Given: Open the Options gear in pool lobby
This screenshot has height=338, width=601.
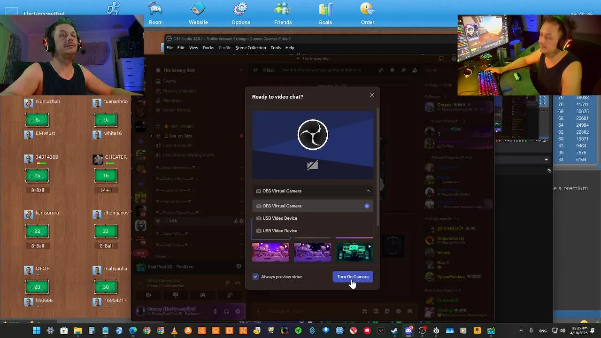Looking at the screenshot, I should pyautogui.click(x=240, y=14).
